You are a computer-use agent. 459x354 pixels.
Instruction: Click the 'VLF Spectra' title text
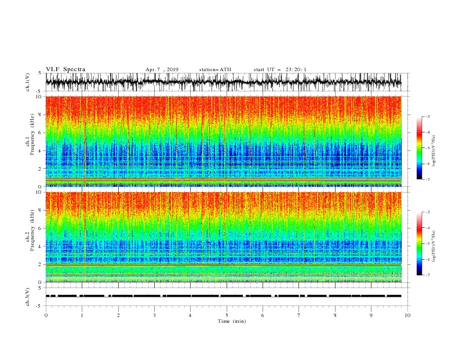[65, 69]
